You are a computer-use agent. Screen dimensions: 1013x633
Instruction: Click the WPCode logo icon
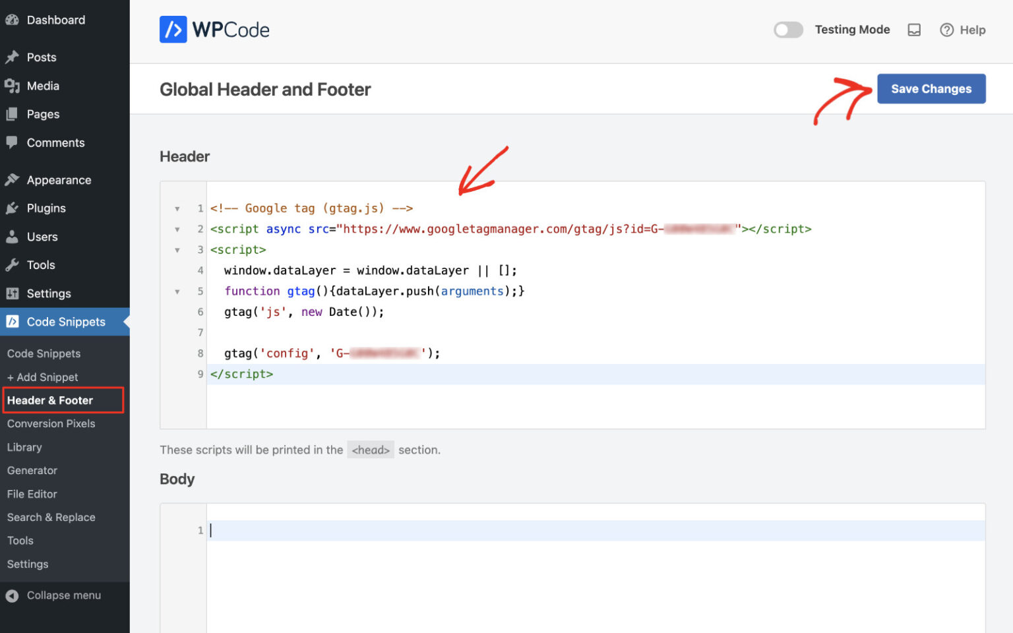[x=173, y=30]
